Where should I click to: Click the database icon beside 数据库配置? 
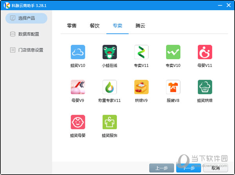[x=13, y=34]
